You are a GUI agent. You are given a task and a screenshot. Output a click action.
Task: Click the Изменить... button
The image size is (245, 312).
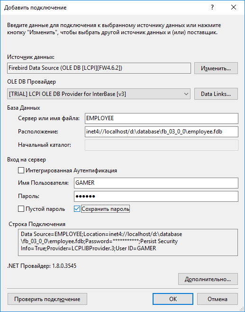[216, 68]
